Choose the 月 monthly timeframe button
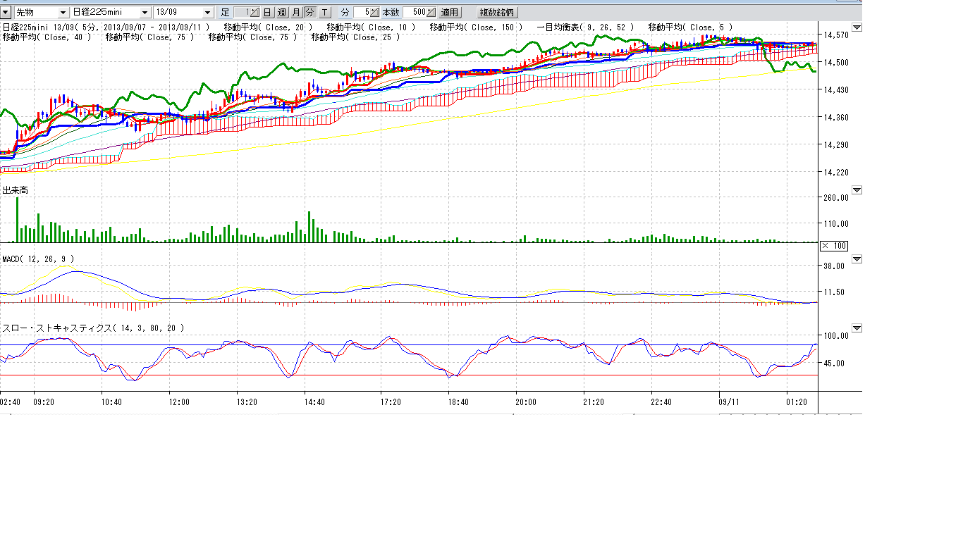The height and width of the screenshot is (541, 963). [295, 13]
